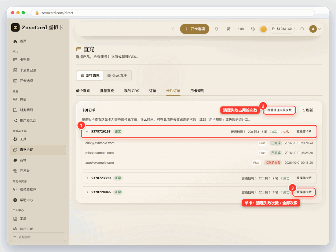Screen dimensions: 336x252
Task: Click 1 失败 count on first card
Action: tap(285, 132)
